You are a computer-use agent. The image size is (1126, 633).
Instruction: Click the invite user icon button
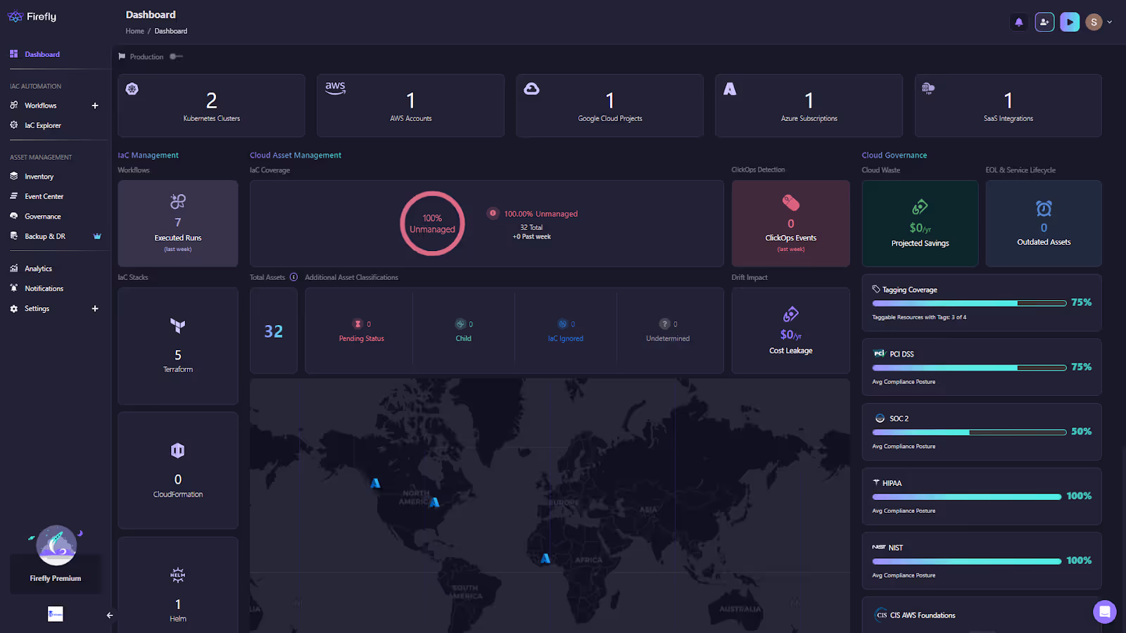click(x=1044, y=22)
